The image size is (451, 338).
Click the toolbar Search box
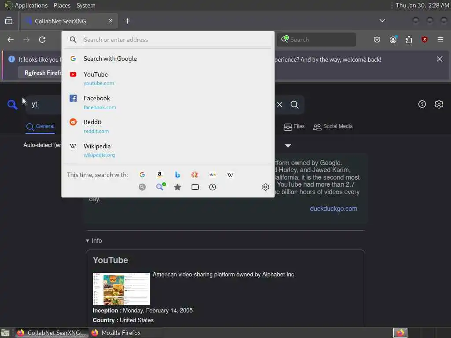pos(316,40)
